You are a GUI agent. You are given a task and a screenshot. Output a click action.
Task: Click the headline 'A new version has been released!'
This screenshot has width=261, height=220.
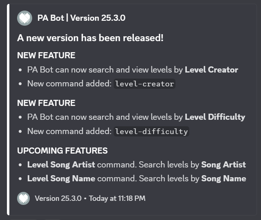[90, 38]
